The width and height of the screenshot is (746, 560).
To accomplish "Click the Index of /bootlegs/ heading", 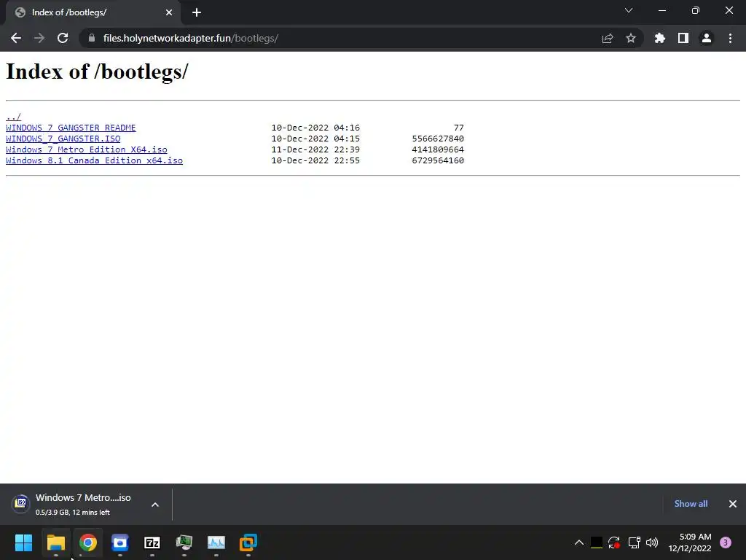I will (x=97, y=72).
